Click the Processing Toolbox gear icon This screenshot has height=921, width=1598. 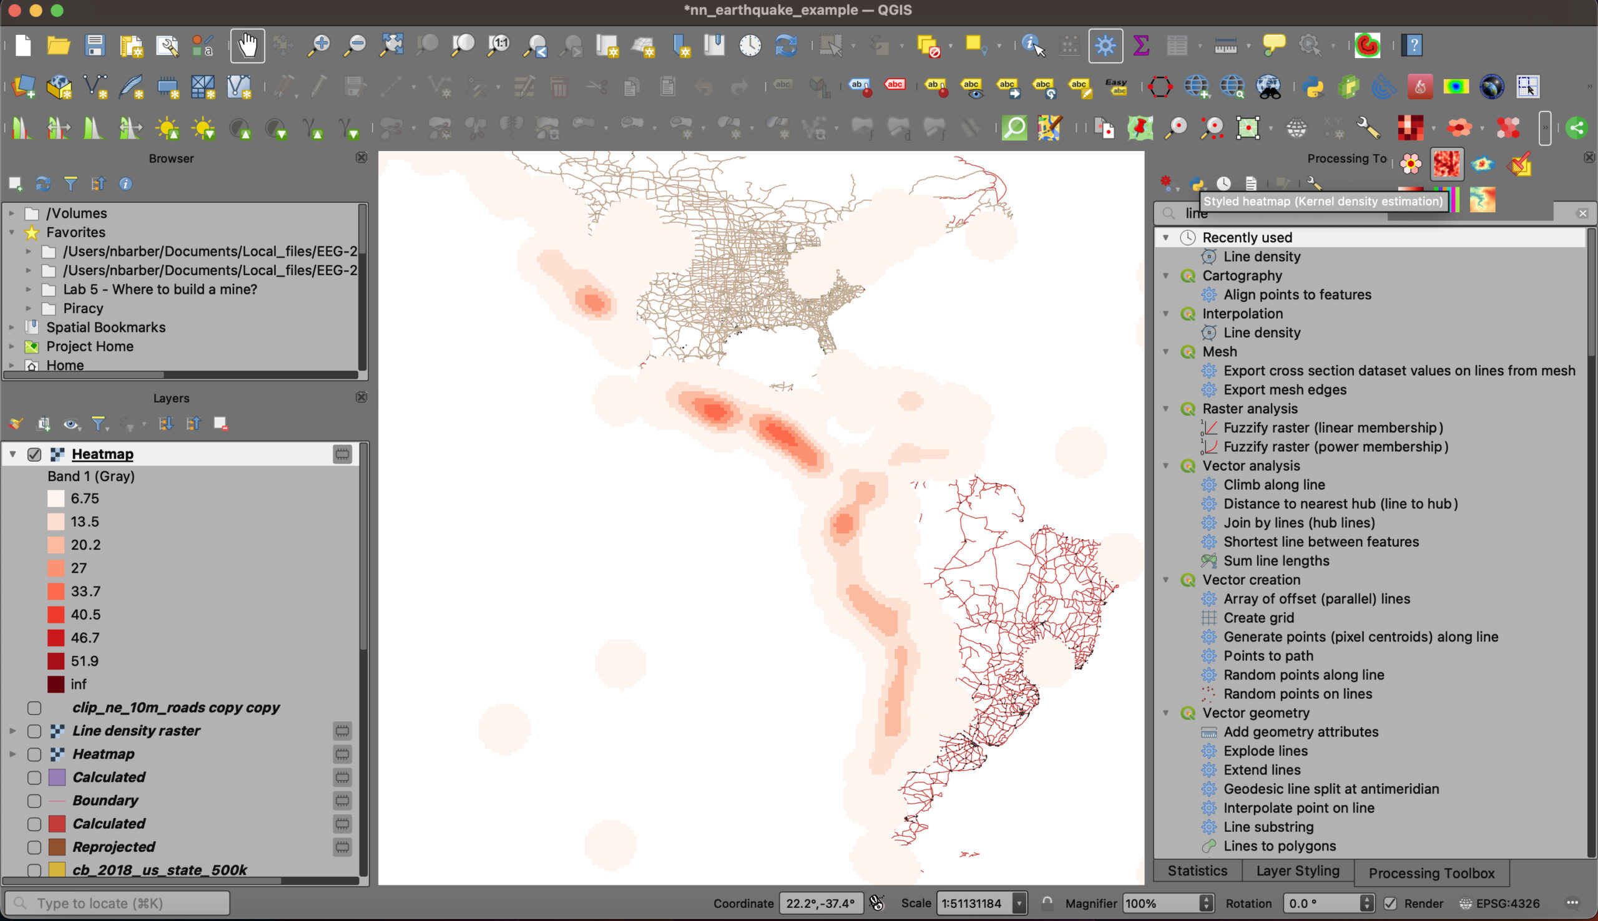coord(1105,46)
